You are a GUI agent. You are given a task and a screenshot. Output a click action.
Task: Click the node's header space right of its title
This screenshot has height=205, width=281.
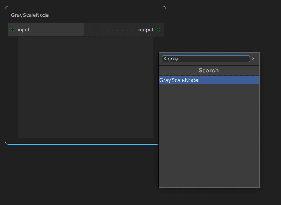[107, 15]
